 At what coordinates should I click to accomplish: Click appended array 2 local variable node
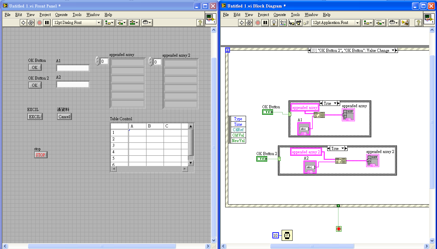coord(306,152)
